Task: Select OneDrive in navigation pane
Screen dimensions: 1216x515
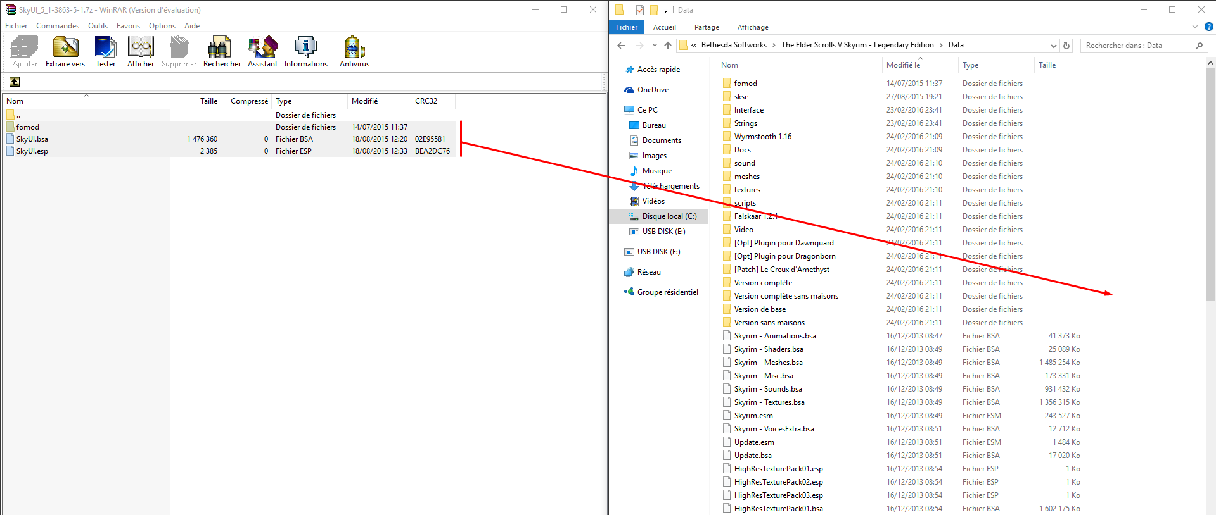Action: pyautogui.click(x=646, y=90)
